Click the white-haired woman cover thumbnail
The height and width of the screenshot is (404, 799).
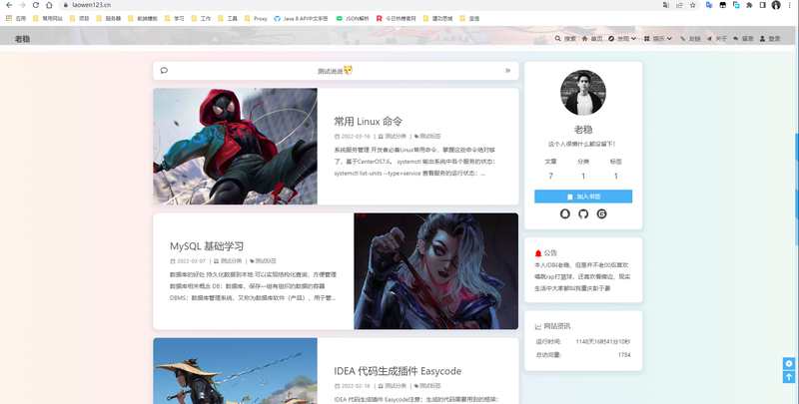pos(436,271)
